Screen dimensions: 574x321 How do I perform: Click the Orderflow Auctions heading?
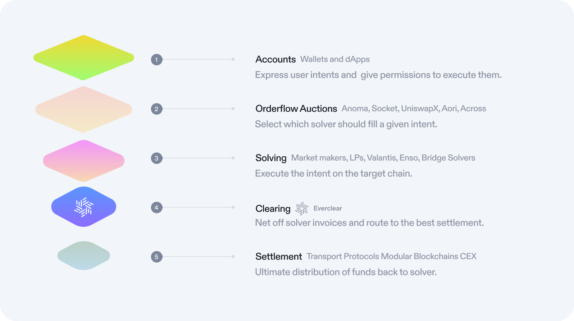point(296,109)
